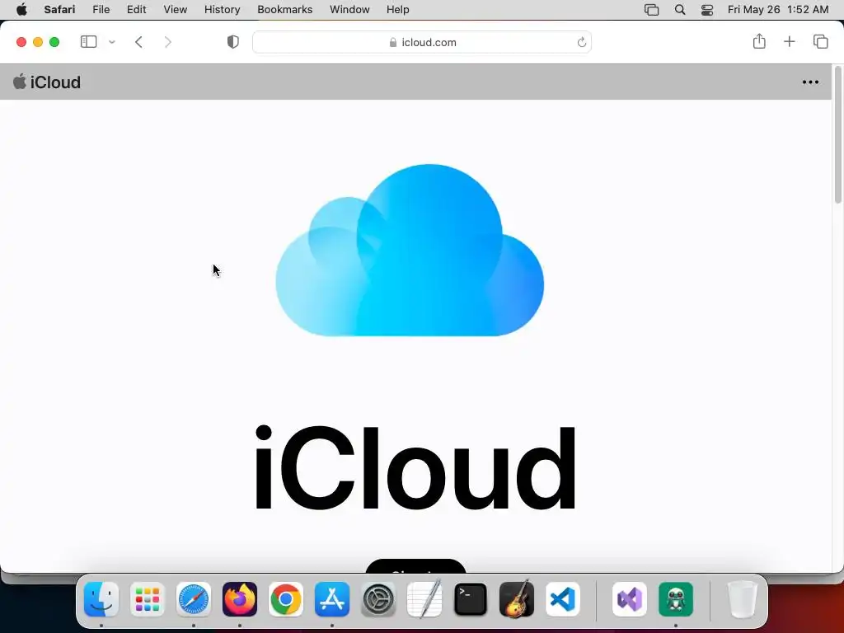Viewport: 844px width, 633px height.
Task: Open the Help menu
Action: tap(398, 10)
